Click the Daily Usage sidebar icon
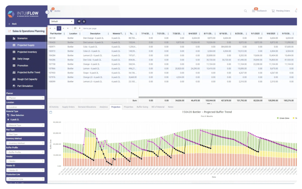 coord(14,59)
